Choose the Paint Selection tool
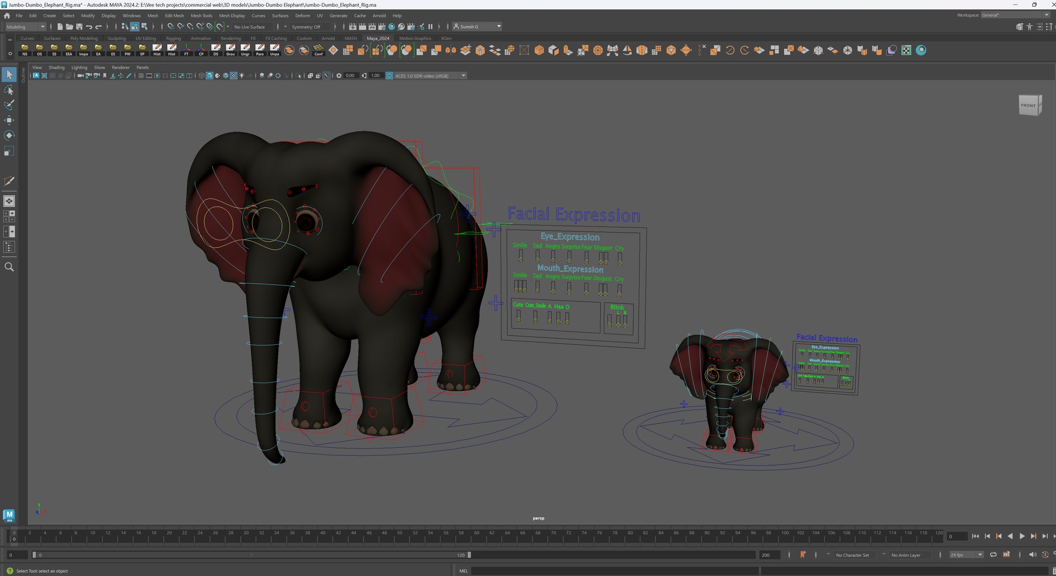This screenshot has width=1056, height=576. coord(9,105)
